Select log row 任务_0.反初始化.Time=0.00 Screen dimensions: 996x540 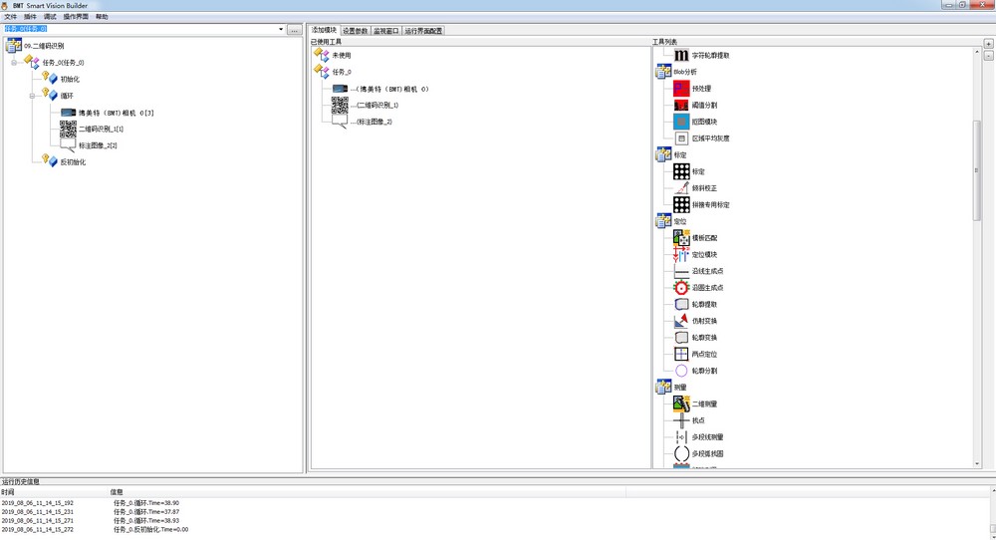(150, 529)
